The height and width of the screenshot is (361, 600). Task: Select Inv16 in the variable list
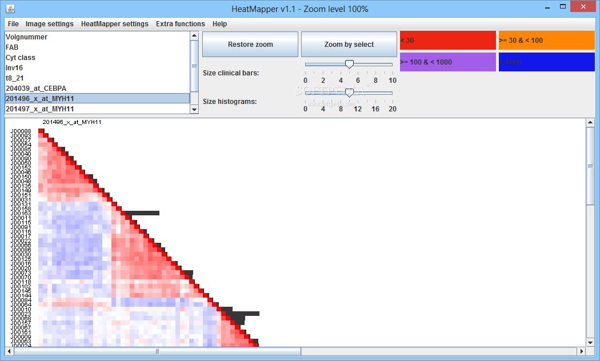97,68
